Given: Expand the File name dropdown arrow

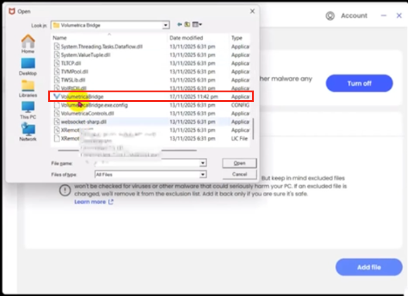Looking at the screenshot, I should coord(203,163).
